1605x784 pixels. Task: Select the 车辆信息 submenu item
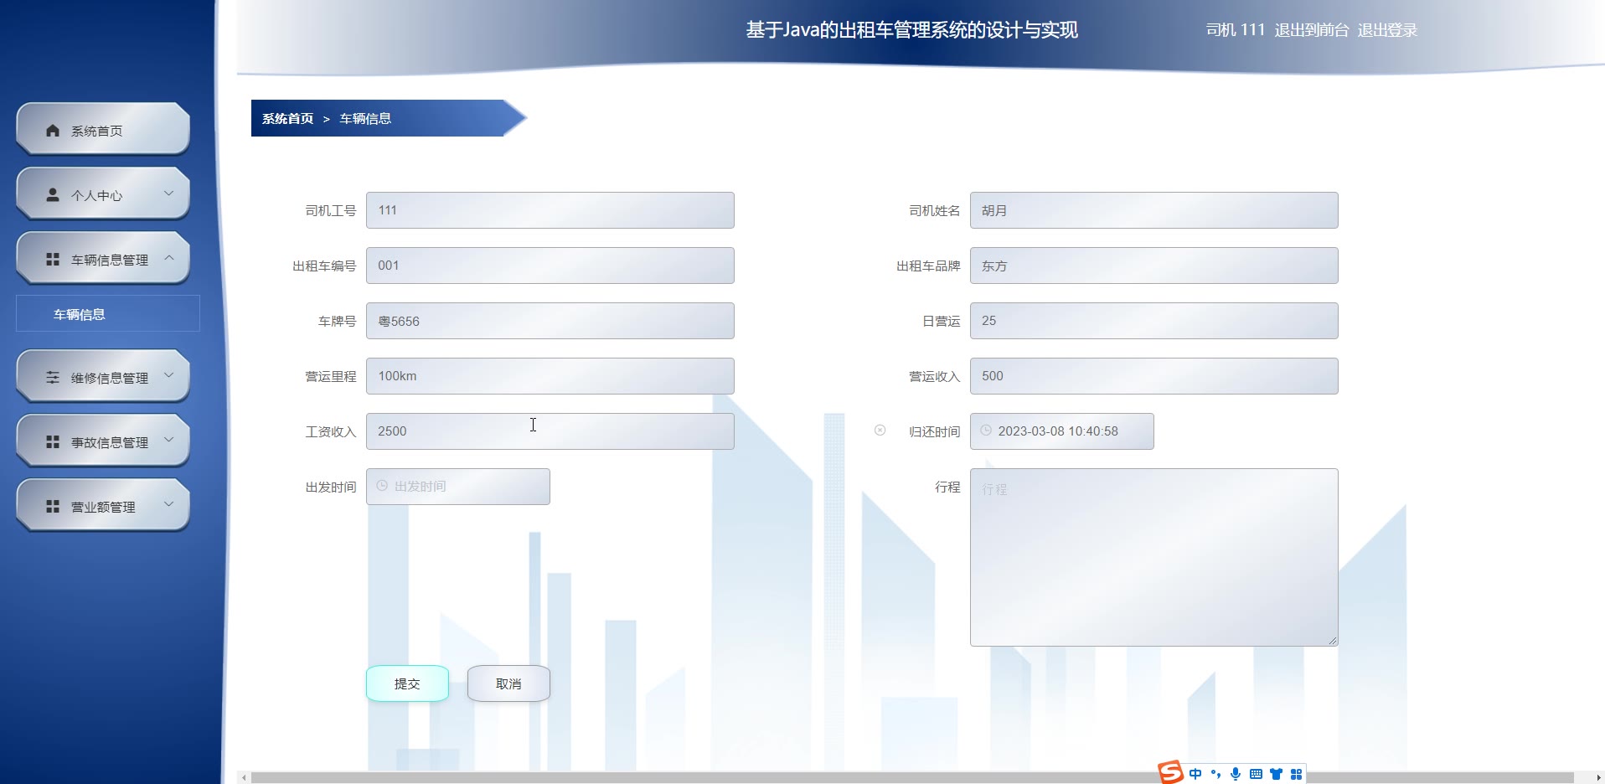click(x=108, y=314)
